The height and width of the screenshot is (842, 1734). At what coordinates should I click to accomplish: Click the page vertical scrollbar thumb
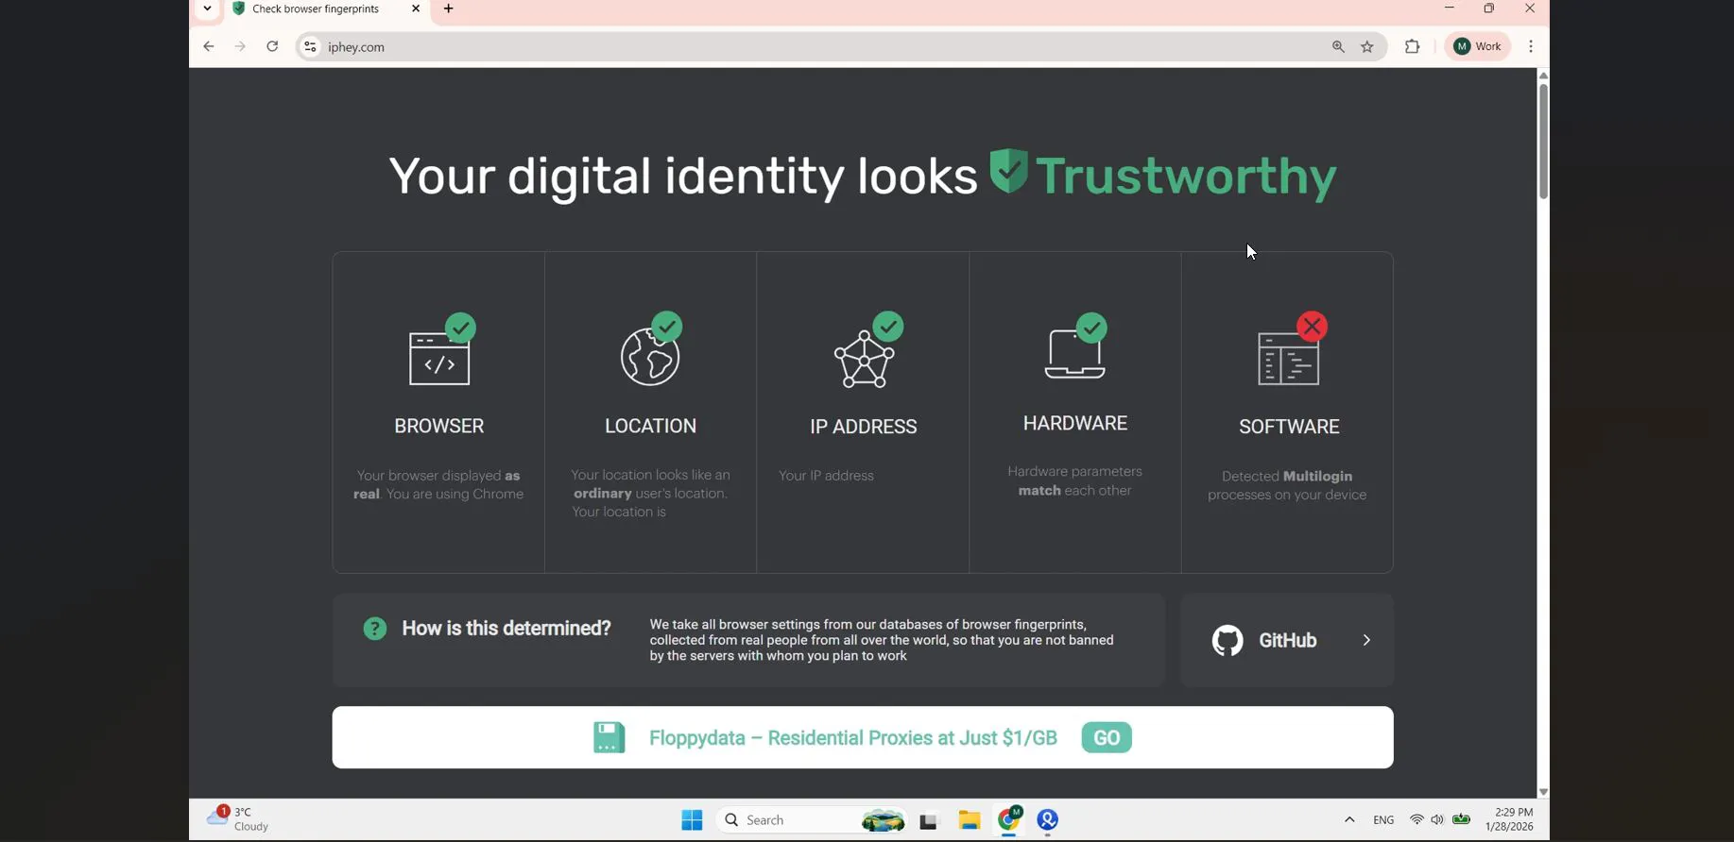[x=1543, y=142]
